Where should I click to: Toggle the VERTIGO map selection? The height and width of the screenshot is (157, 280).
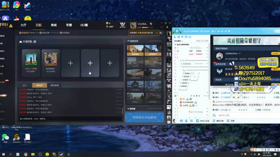coord(135,86)
